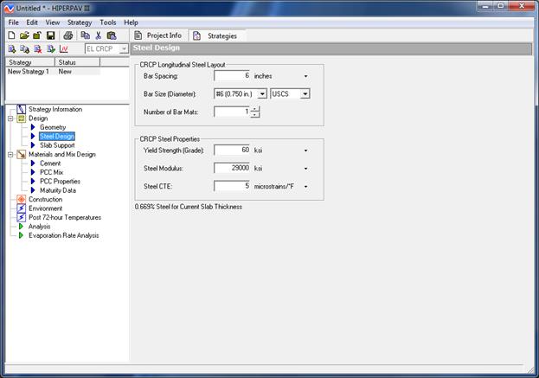Select PCC Properties in the tree

[x=61, y=182]
